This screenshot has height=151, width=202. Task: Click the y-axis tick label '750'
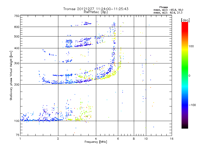coord(17,16)
